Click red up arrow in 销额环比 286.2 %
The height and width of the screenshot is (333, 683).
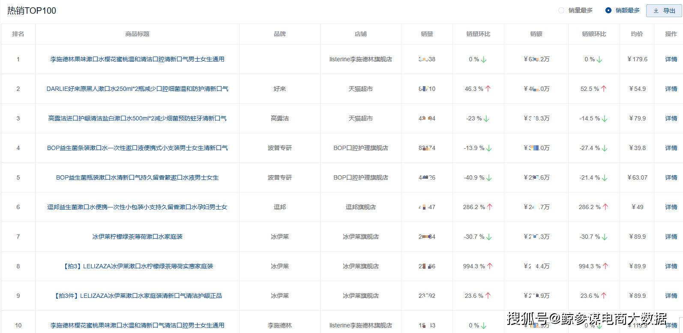[x=605, y=207]
